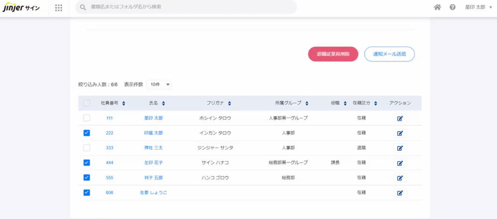Image resolution: width=497 pixels, height=219 pixels.
Task: Edit employee 606 with pencil icon
Action: 400,193
